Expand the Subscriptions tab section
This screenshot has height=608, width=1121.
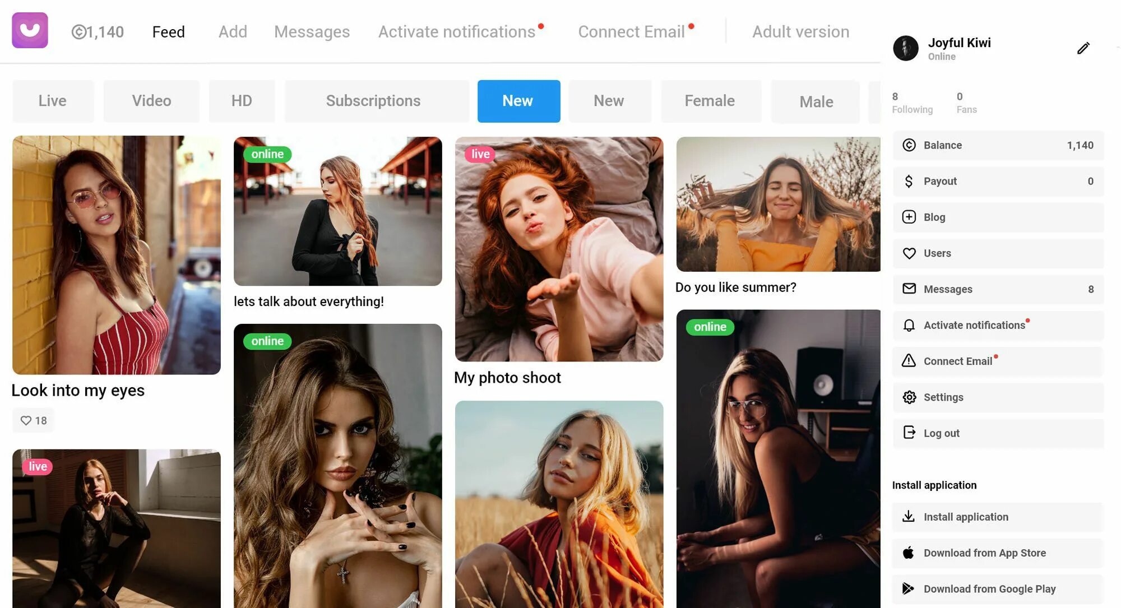click(374, 101)
